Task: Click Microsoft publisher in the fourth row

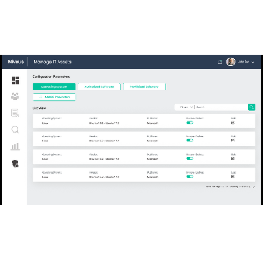Action: tap(153, 177)
